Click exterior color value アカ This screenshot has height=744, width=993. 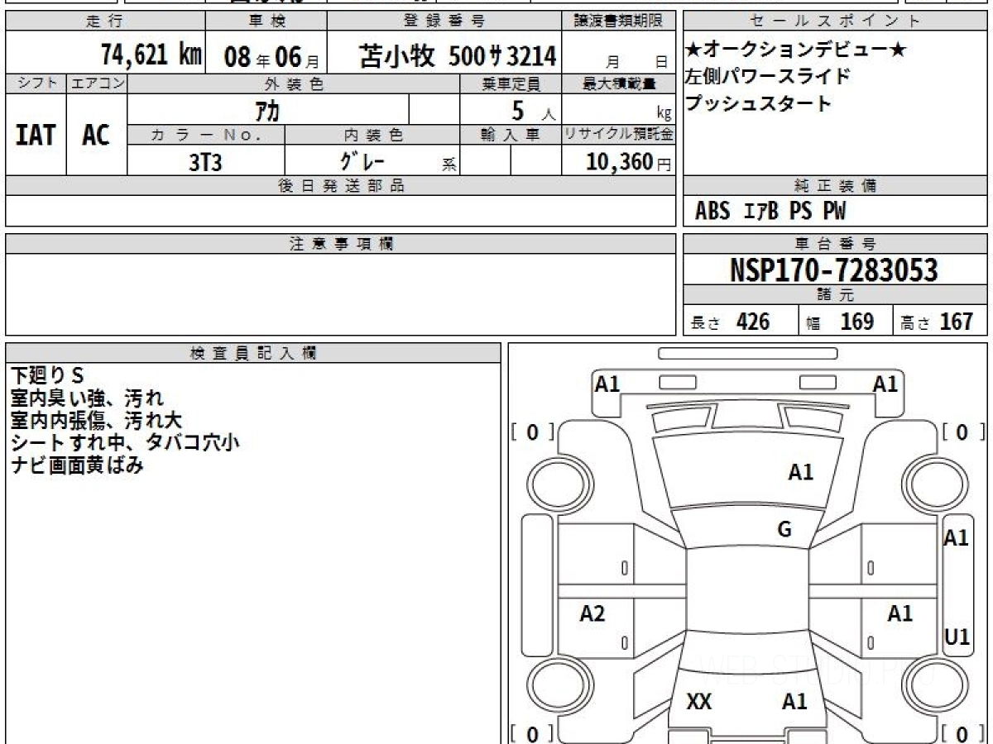(266, 110)
